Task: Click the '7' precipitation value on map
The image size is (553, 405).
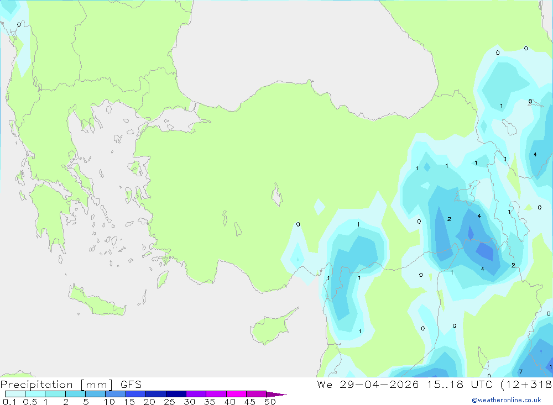Action: point(520,371)
